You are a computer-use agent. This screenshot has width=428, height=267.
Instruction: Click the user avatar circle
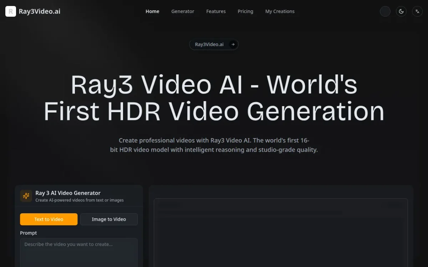(385, 11)
